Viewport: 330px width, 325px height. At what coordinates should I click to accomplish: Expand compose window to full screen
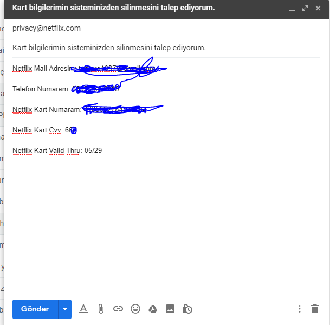[305, 8]
